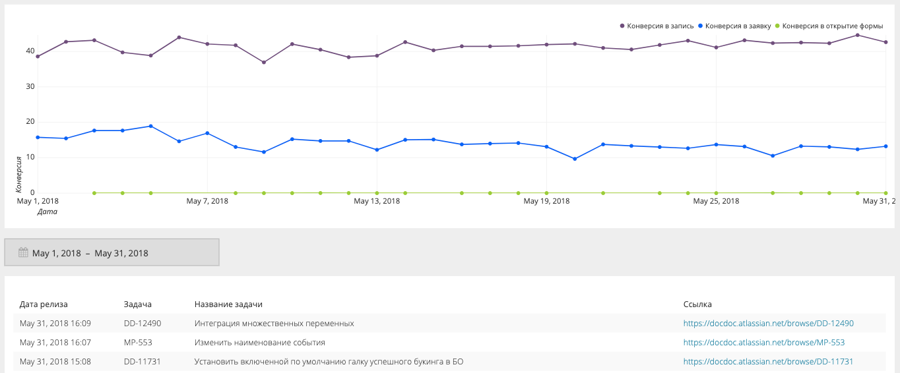Click the green legend dot for открытие формы
Screen dimensions: 900x373
click(777, 26)
